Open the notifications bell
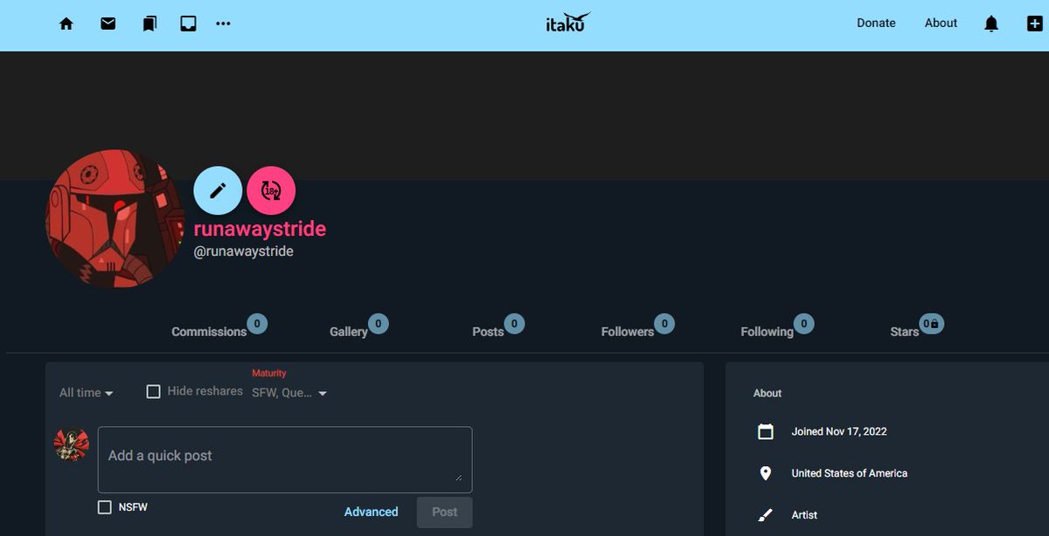The height and width of the screenshot is (536, 1049). [991, 24]
